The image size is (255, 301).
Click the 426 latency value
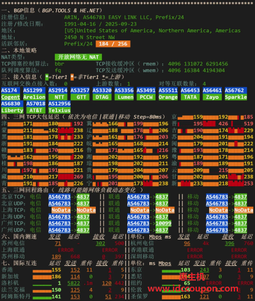(x=223, y=124)
